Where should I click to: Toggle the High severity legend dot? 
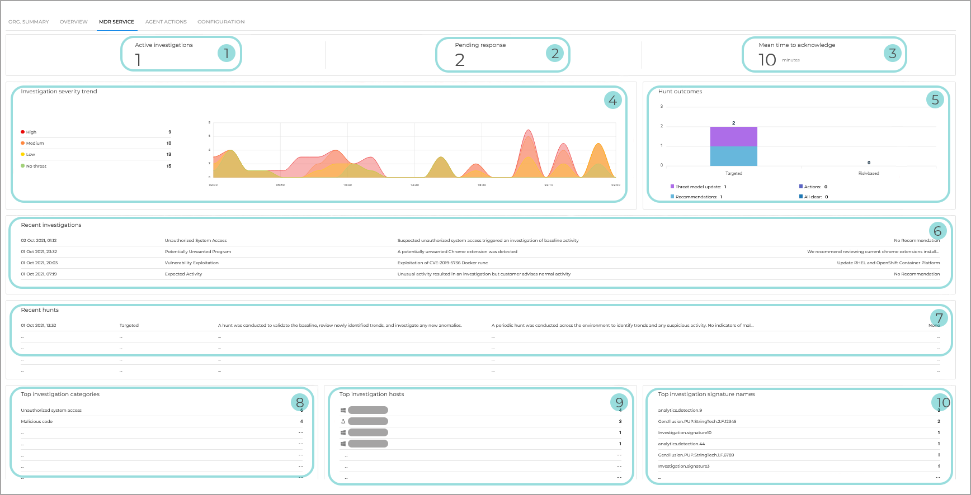23,132
